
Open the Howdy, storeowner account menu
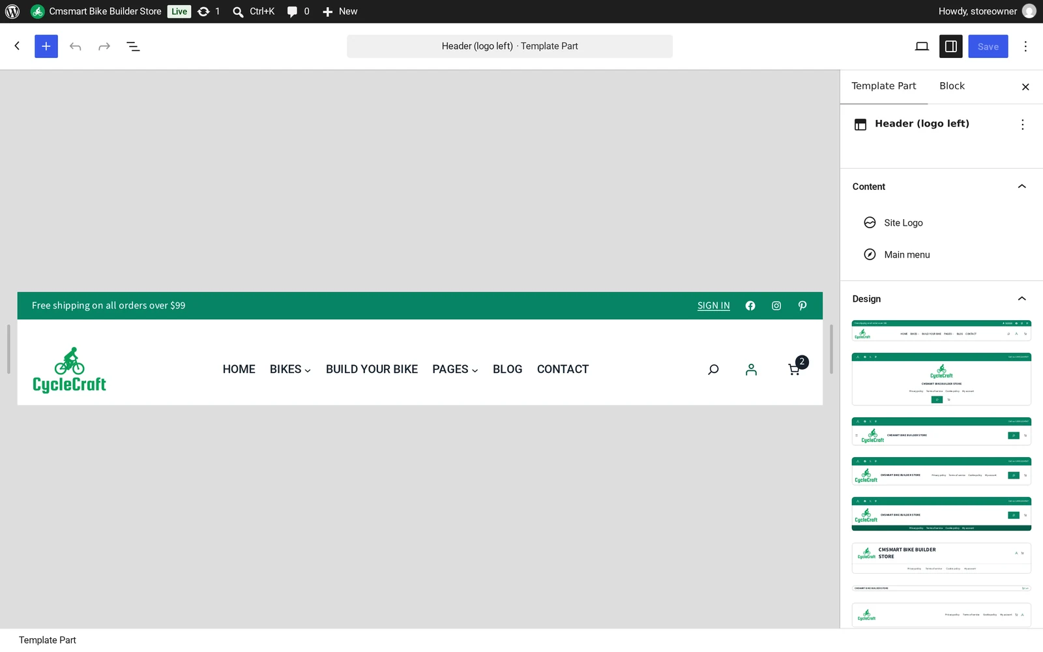[x=986, y=11]
